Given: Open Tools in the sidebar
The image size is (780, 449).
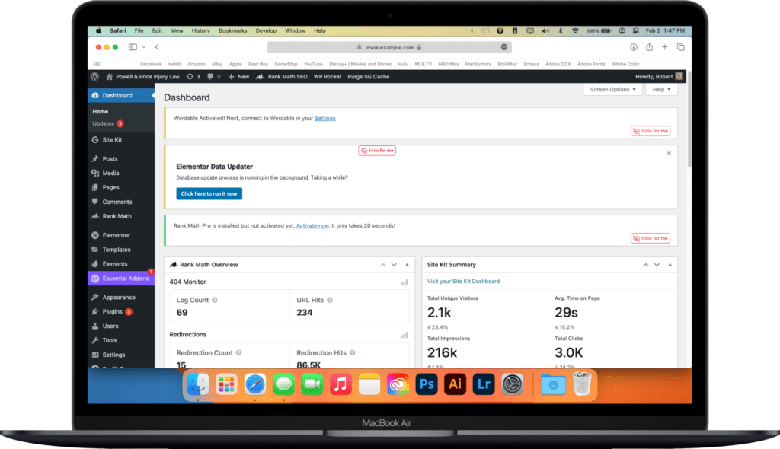Looking at the screenshot, I should point(121,341).
